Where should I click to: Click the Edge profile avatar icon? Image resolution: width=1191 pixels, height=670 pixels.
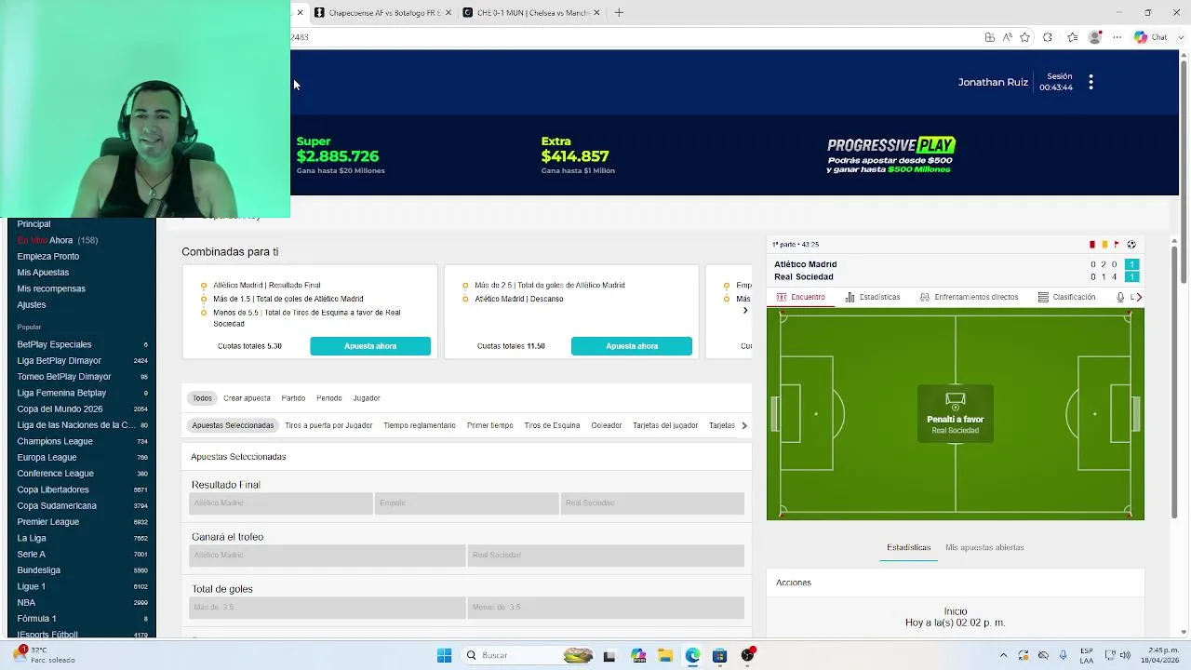click(x=1095, y=37)
